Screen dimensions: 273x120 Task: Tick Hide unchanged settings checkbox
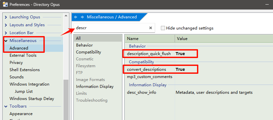[163, 28]
